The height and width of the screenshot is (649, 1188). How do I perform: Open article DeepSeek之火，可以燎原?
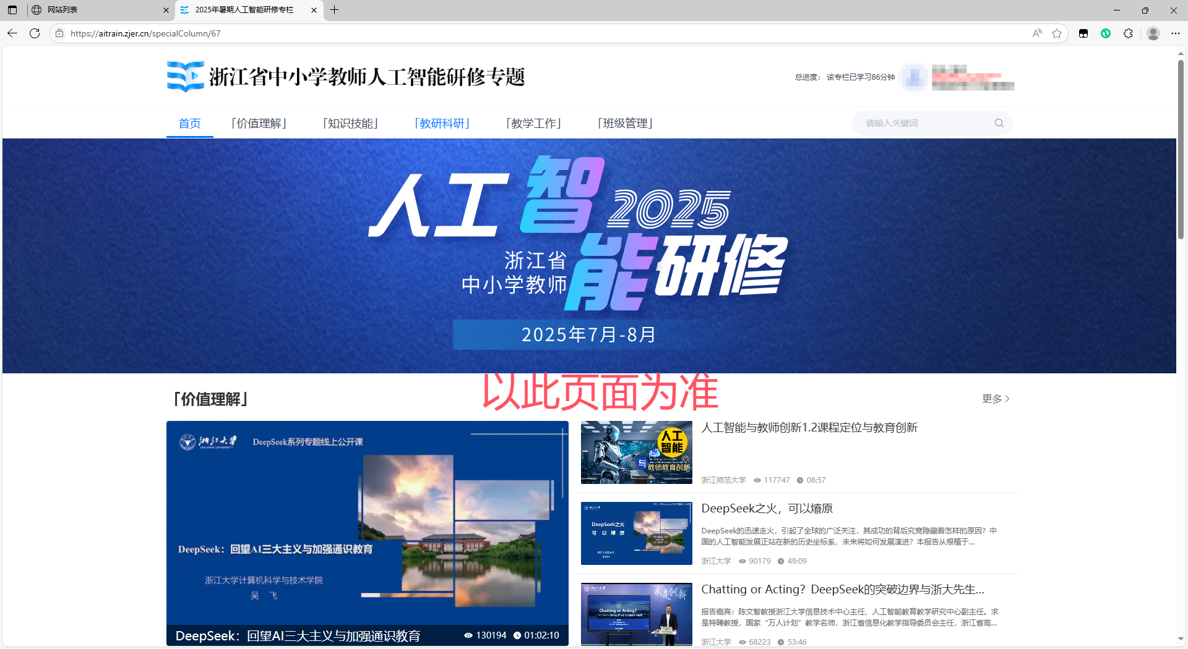pos(767,508)
